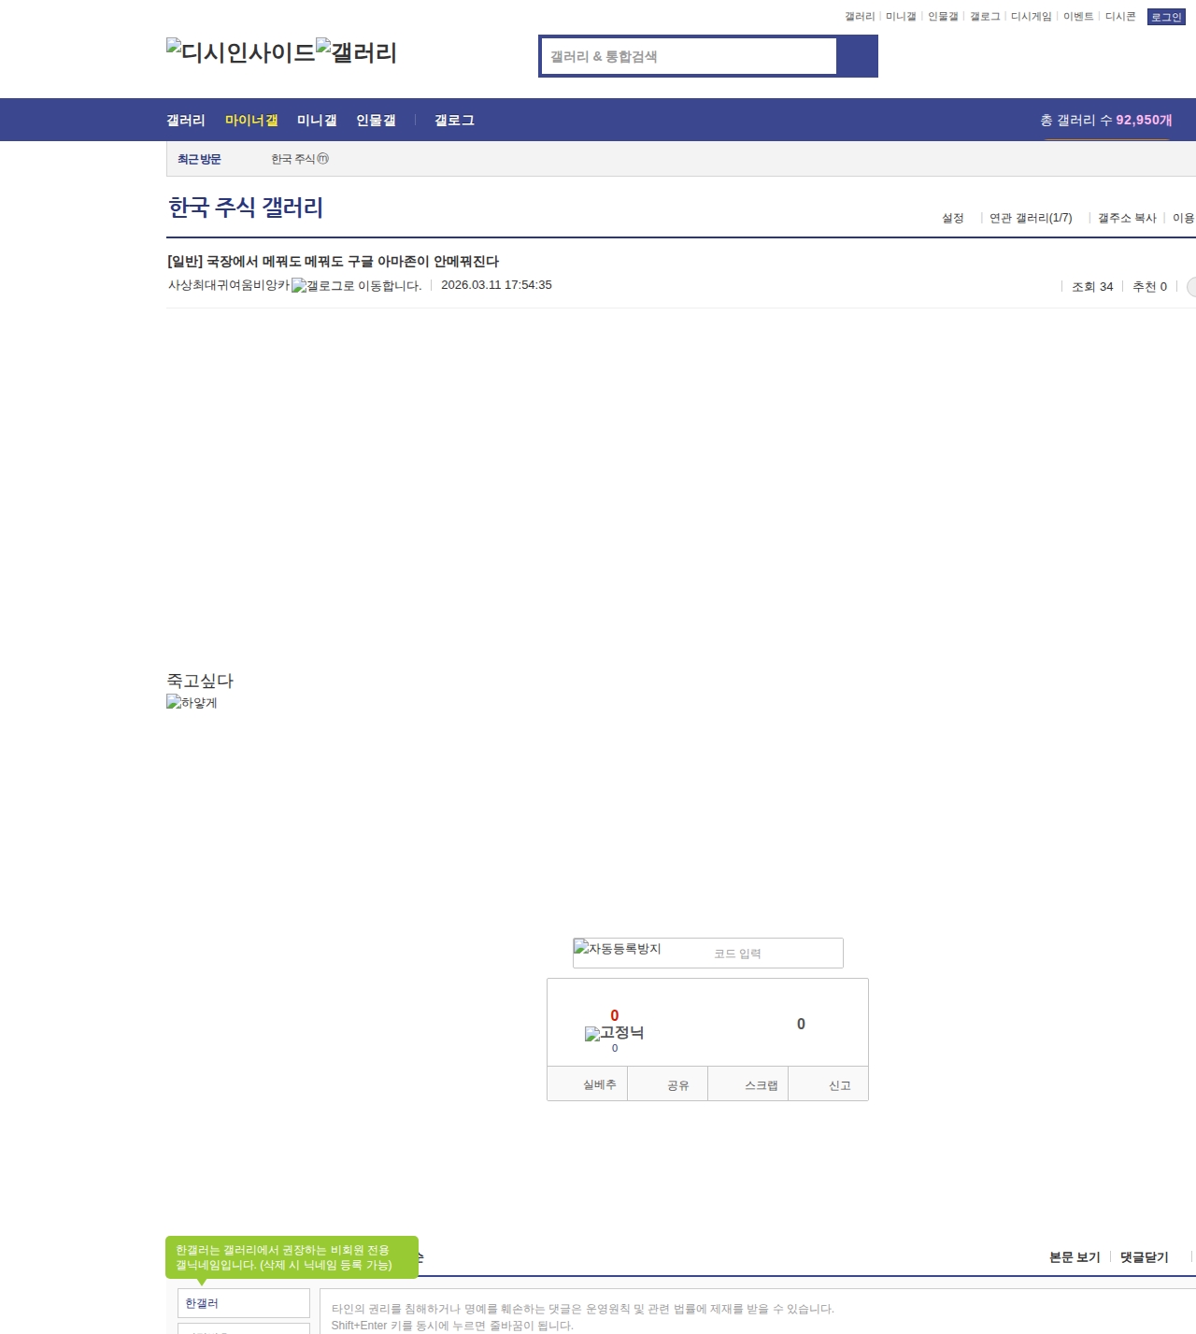Select 인물갤 in the navigation bar
The image size is (1196, 1334).
click(376, 121)
